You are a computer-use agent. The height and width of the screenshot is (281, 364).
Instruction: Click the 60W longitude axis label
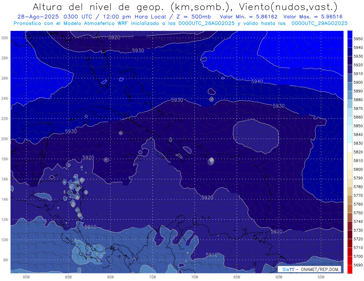(279, 277)
